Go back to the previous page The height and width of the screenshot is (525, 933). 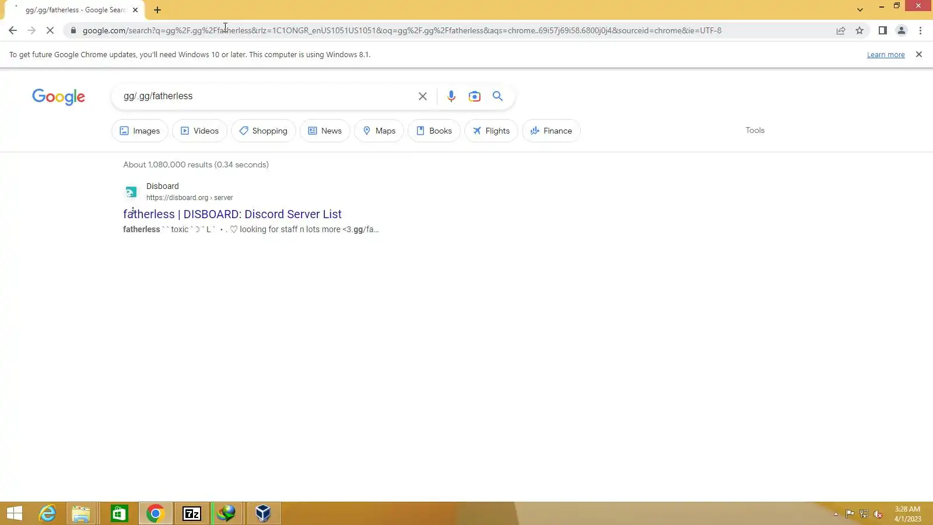point(13,30)
